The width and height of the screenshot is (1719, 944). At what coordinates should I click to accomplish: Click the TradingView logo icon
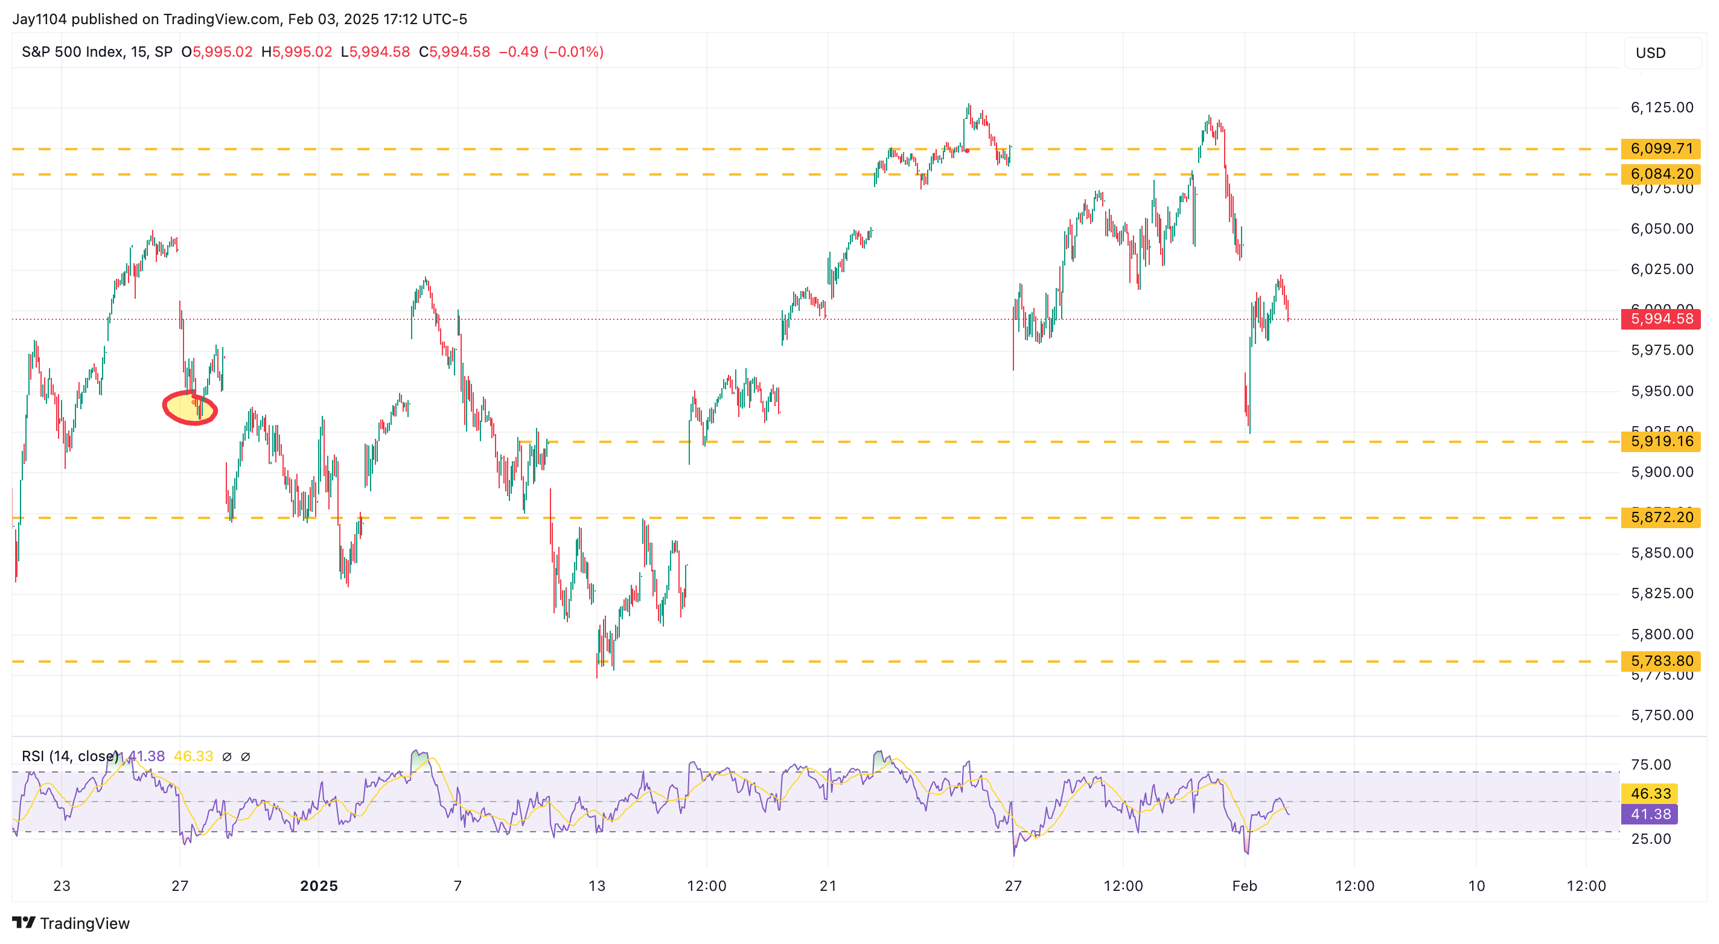24,923
